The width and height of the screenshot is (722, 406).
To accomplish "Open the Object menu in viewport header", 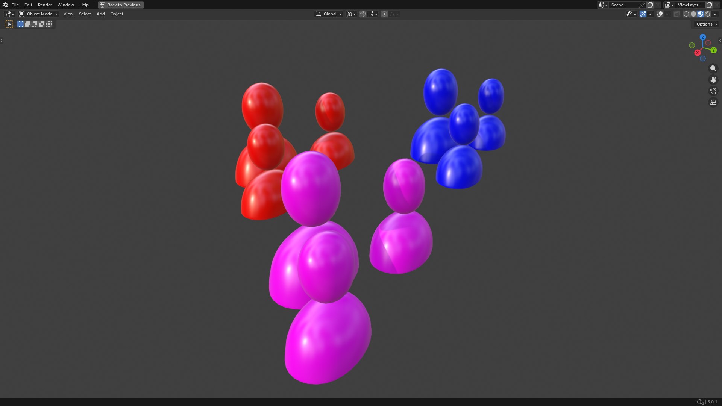I will 117,14.
